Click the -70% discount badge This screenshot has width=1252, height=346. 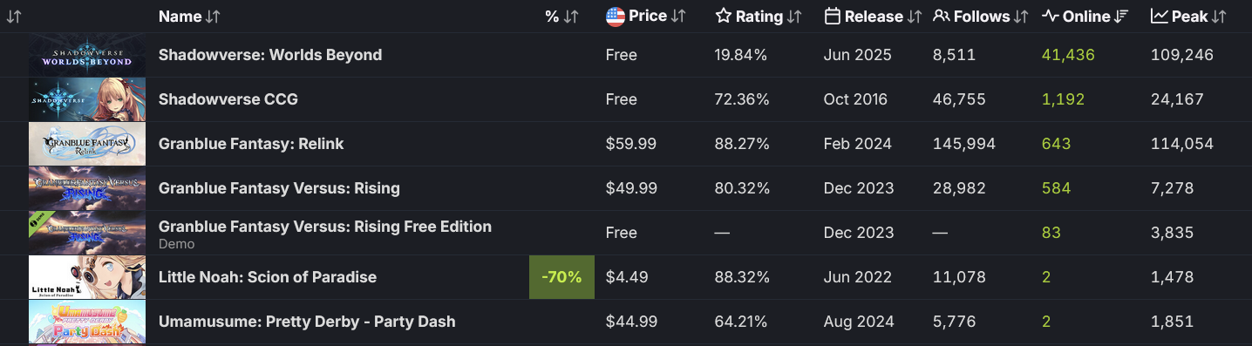561,277
